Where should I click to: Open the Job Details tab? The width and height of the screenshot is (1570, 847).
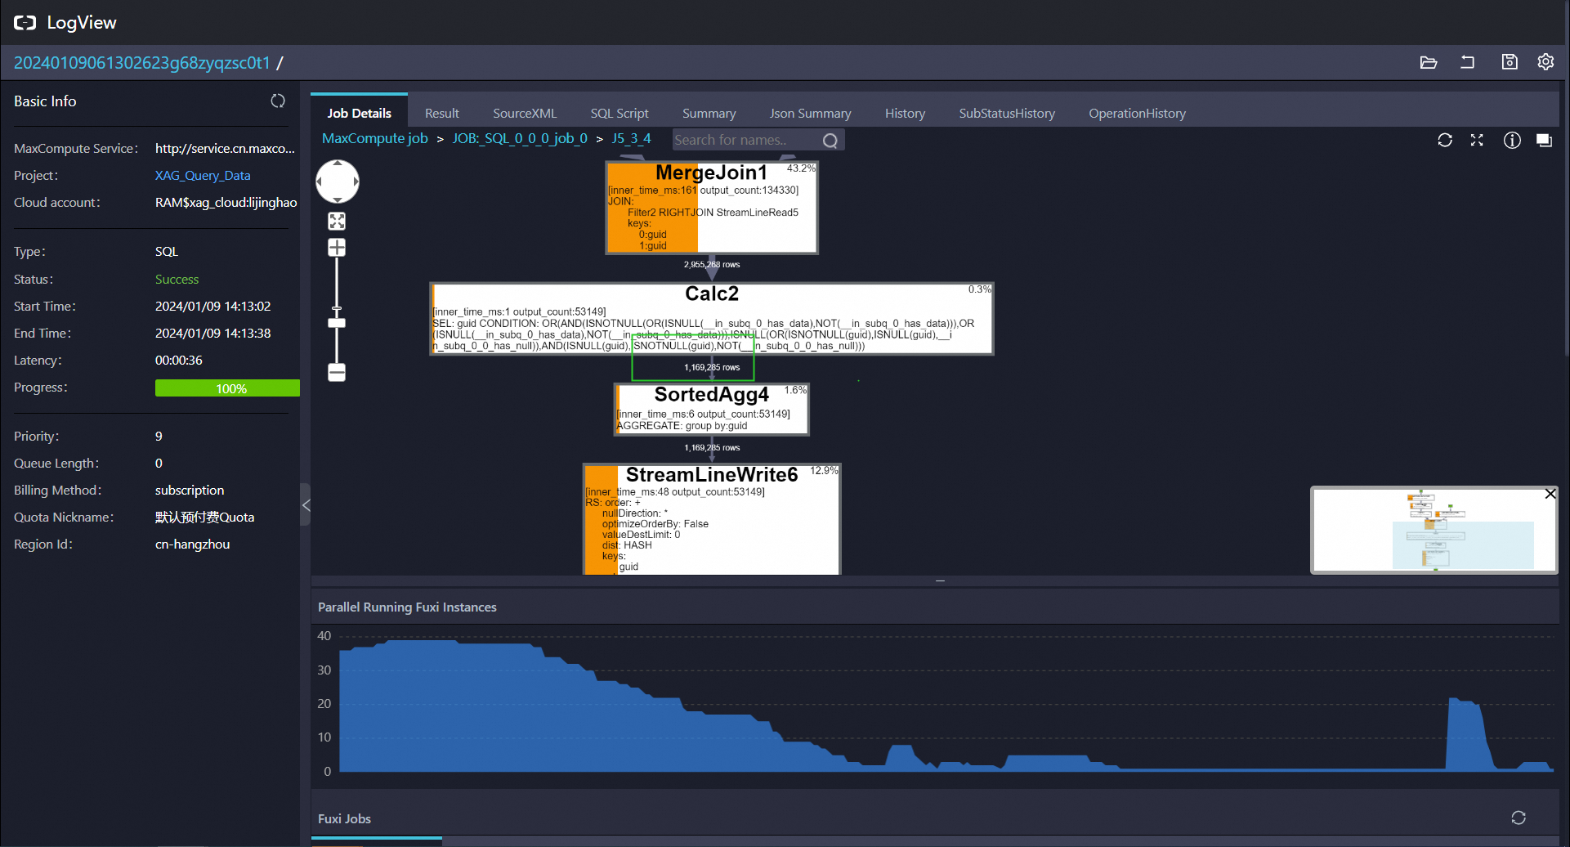click(359, 113)
